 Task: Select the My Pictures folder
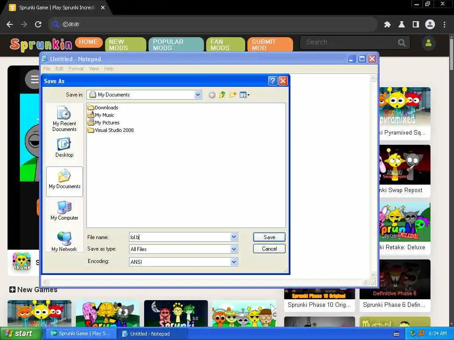click(104, 123)
